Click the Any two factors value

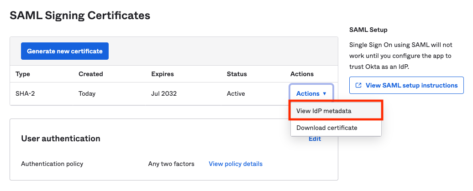click(171, 164)
